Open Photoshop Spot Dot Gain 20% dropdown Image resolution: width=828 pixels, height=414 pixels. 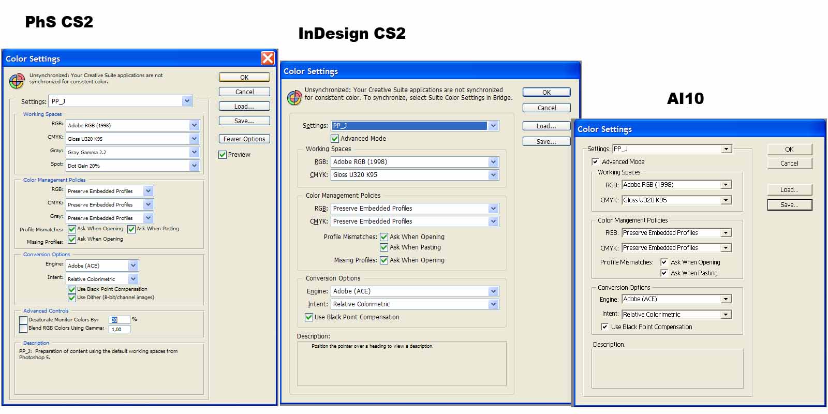point(132,166)
